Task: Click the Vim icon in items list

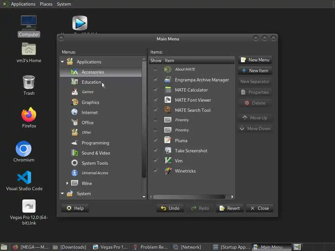Action: coord(168,161)
